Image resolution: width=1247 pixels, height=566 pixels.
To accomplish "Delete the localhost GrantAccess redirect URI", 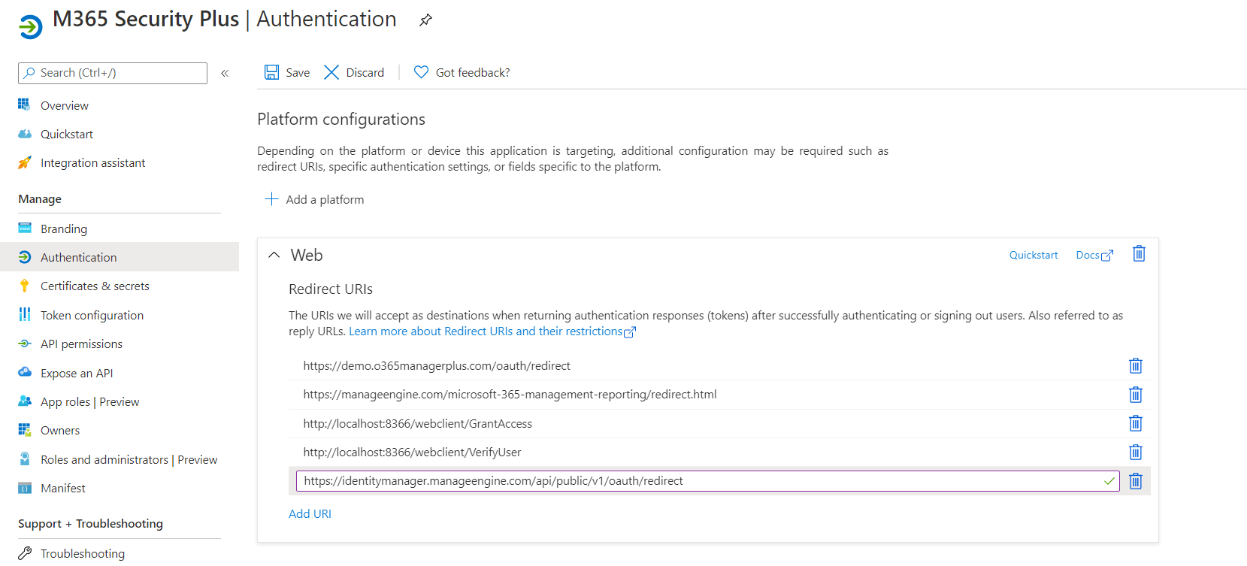I will 1135,424.
